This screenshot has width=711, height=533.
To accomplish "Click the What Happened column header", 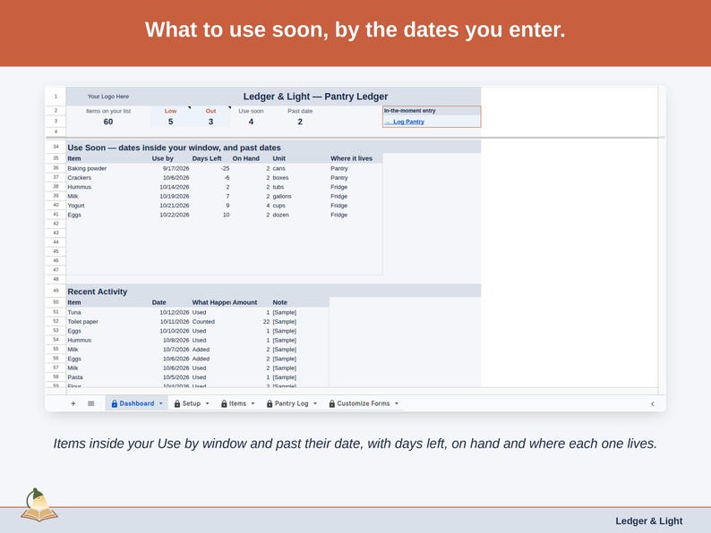I will [211, 302].
